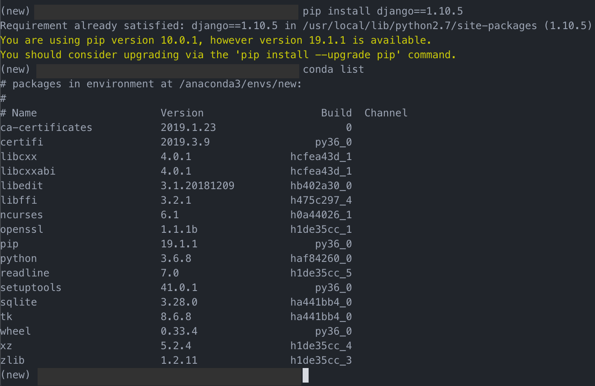Click the 'conda list' command text
The height and width of the screenshot is (386, 595).
[333, 69]
